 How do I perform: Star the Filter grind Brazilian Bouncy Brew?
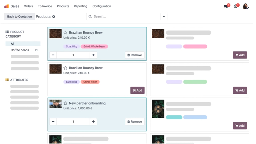pos(66,68)
